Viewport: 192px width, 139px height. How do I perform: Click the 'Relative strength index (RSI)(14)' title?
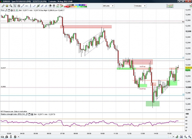[13, 114]
